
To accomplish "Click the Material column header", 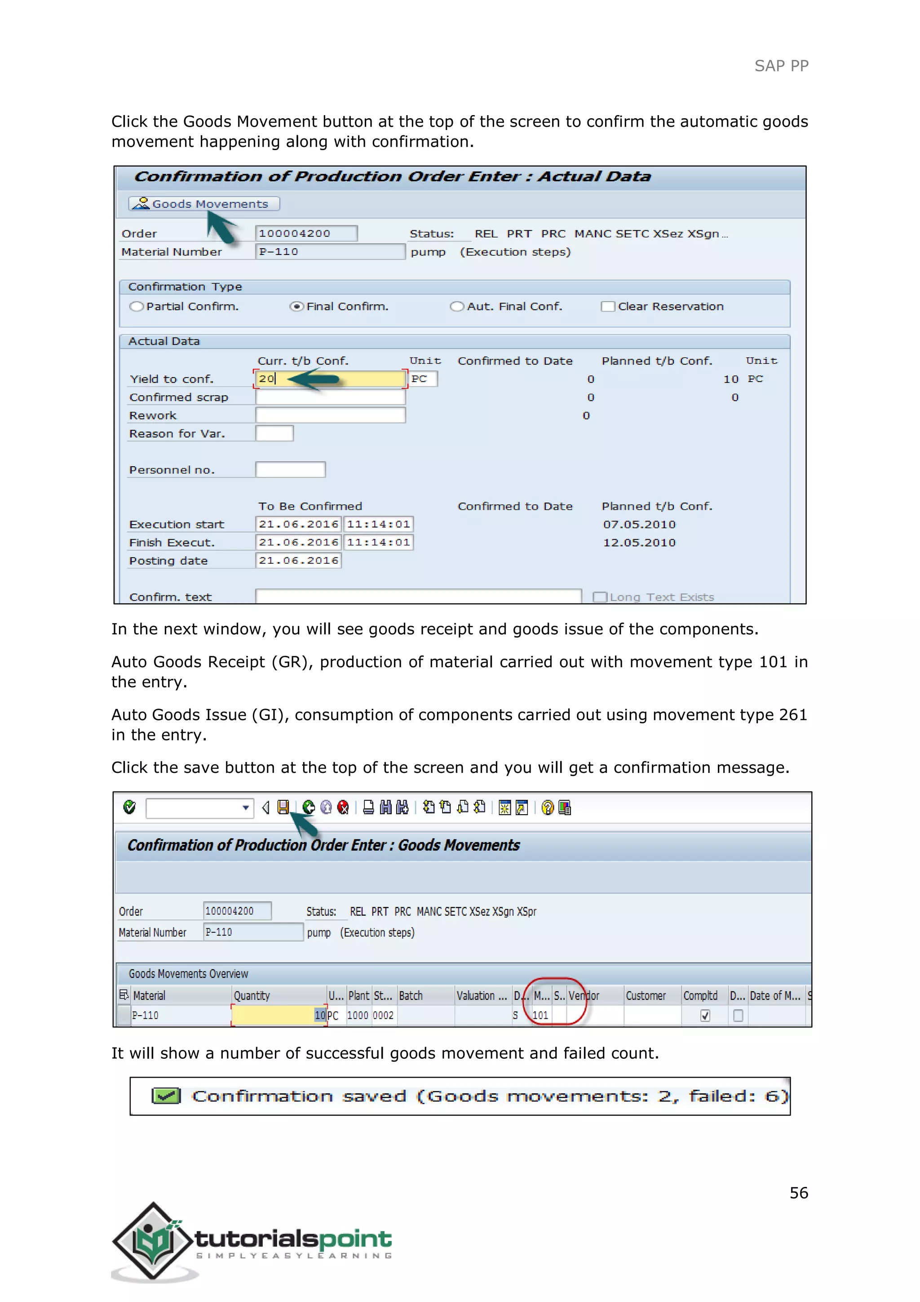I will pyautogui.click(x=181, y=996).
